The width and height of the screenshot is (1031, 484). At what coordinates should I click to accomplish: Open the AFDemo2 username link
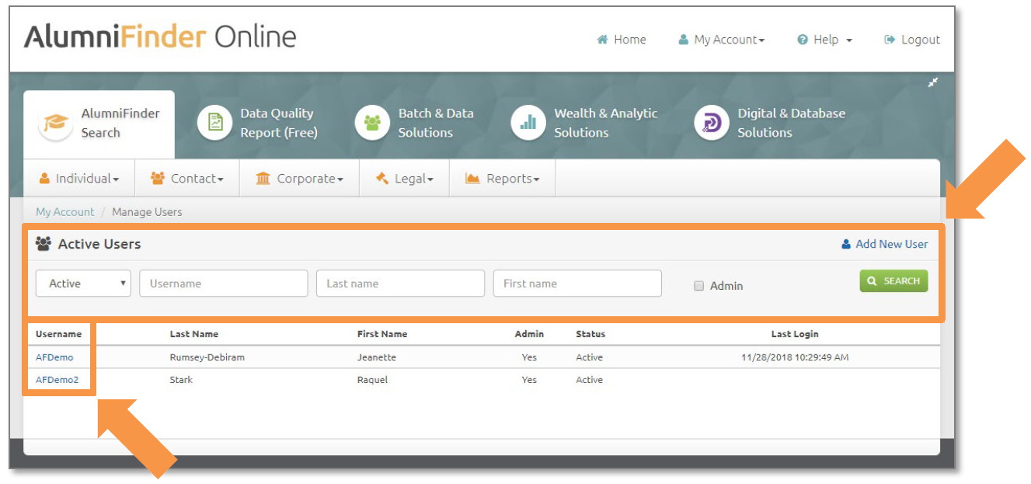coord(57,380)
